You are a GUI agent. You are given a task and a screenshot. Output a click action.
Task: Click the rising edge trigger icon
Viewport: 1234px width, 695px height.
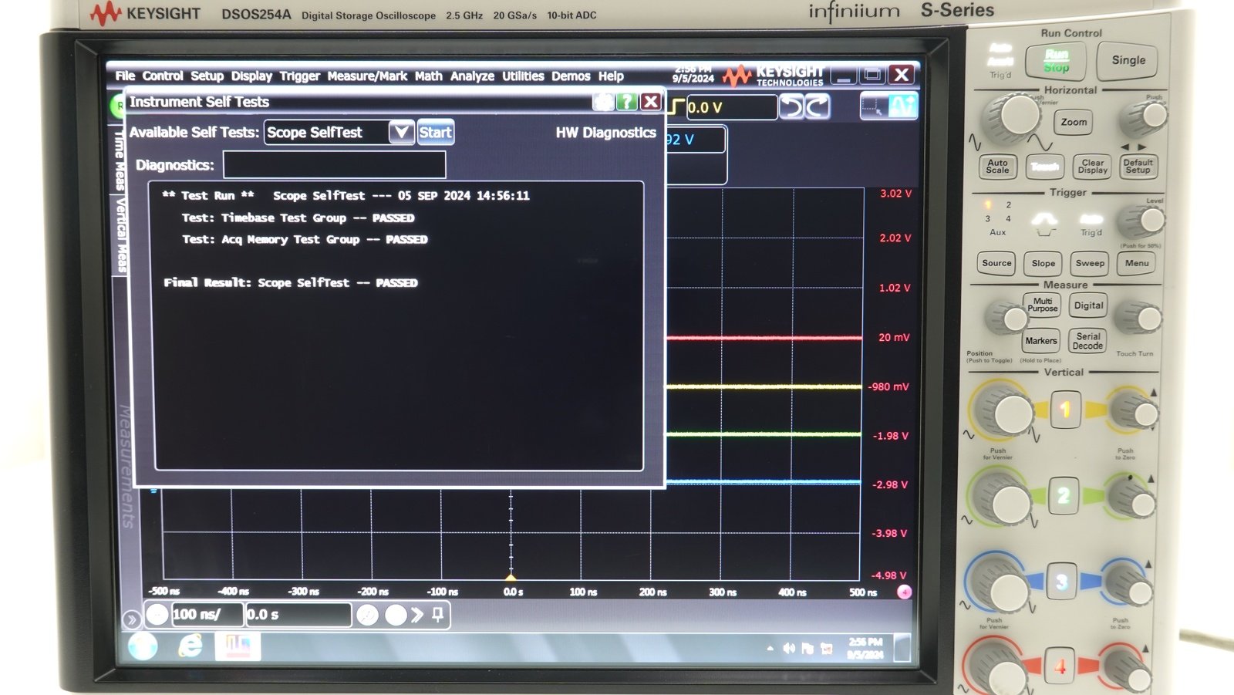676,106
